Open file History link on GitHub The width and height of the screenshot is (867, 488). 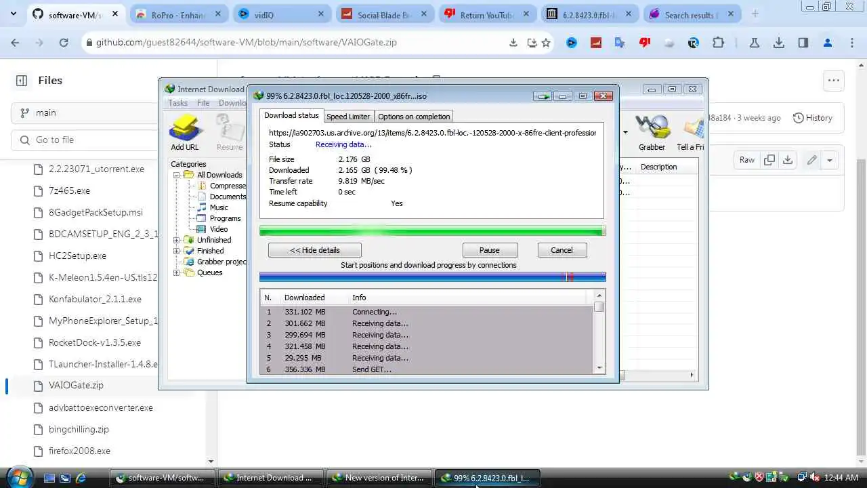[812, 118]
